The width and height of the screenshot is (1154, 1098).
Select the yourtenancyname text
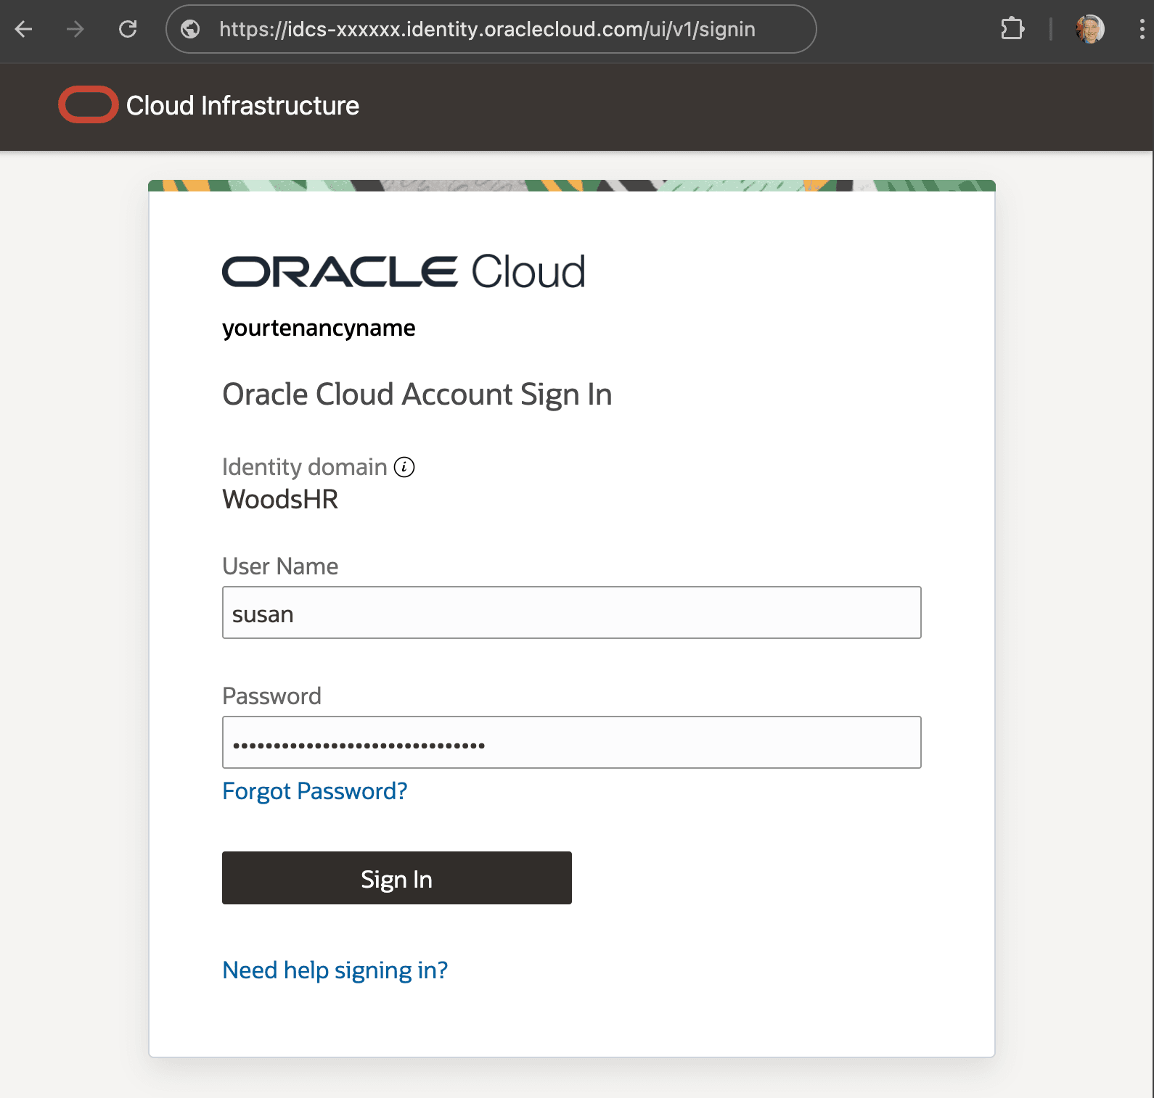[319, 329]
